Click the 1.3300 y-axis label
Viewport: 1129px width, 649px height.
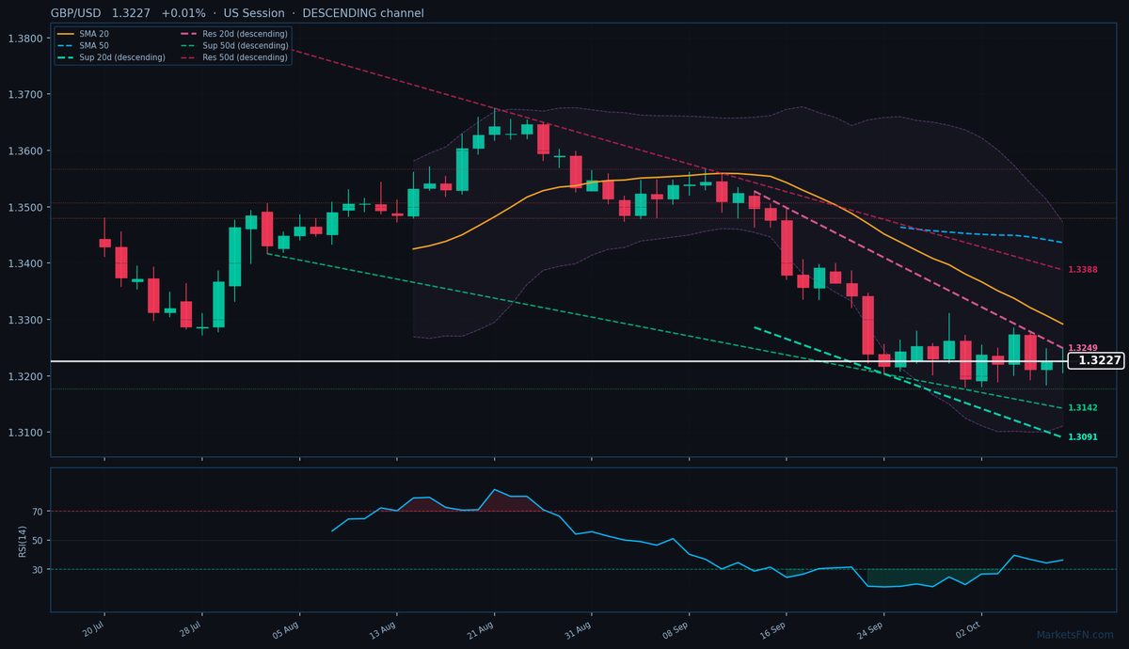click(24, 321)
